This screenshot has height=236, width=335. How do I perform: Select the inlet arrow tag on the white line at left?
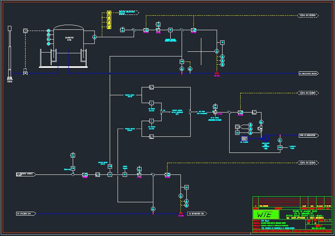[x=26, y=174]
